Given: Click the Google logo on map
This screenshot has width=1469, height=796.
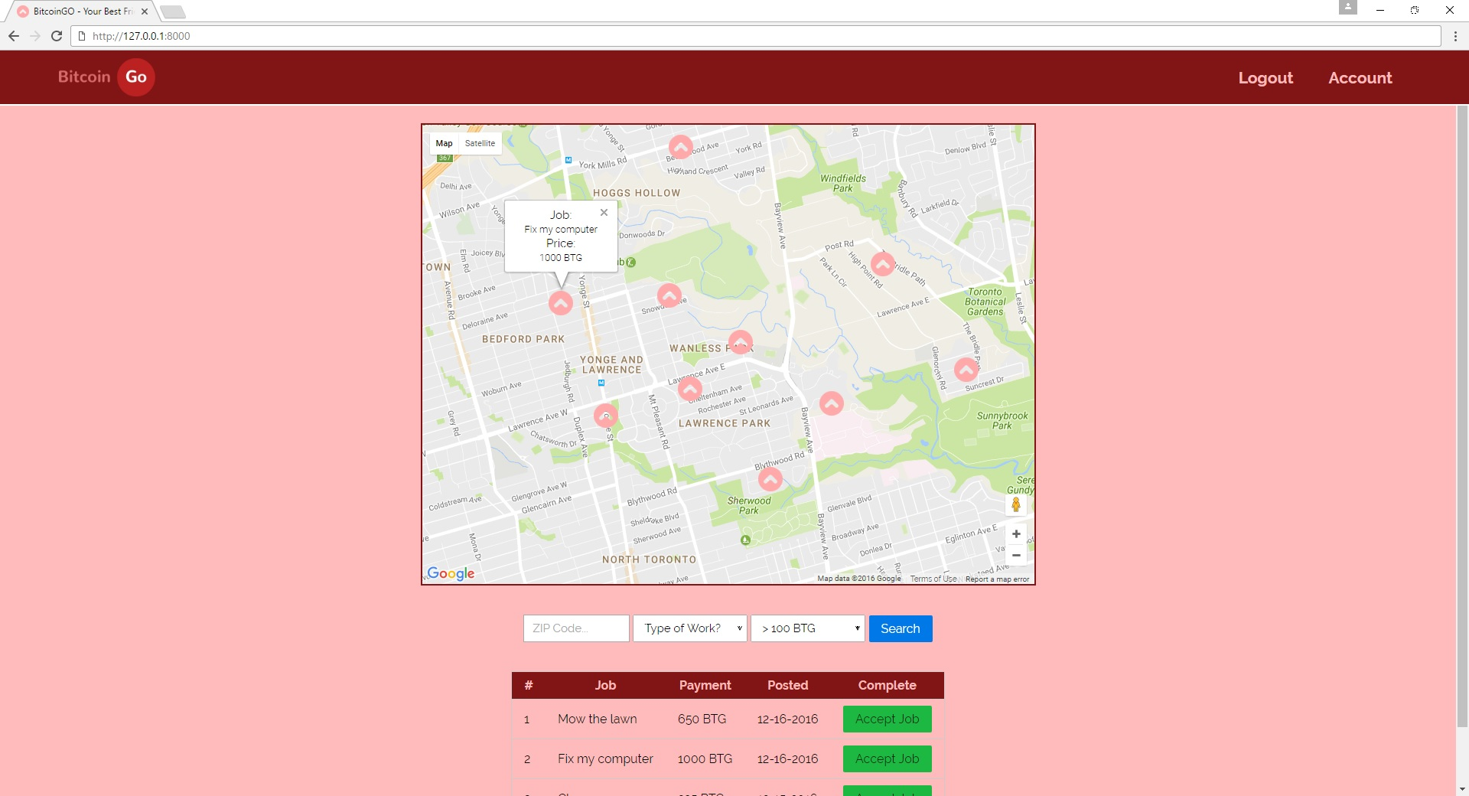Looking at the screenshot, I should pos(451,573).
